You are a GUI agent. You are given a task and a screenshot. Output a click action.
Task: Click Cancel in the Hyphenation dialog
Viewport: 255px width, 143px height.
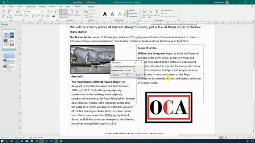138,75
